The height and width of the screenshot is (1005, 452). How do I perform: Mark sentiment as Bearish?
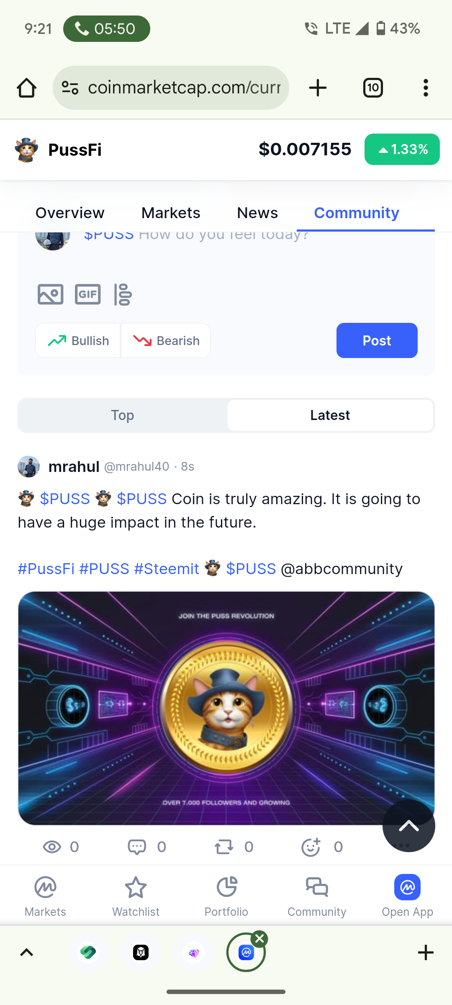(166, 340)
